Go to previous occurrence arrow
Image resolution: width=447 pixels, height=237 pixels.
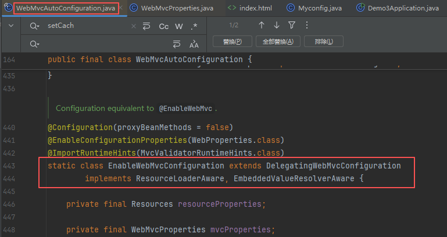click(x=262, y=26)
